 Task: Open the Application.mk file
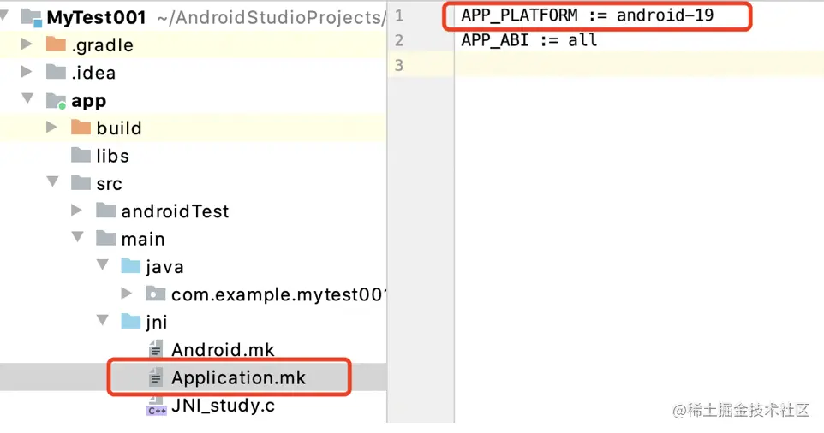coord(239,378)
